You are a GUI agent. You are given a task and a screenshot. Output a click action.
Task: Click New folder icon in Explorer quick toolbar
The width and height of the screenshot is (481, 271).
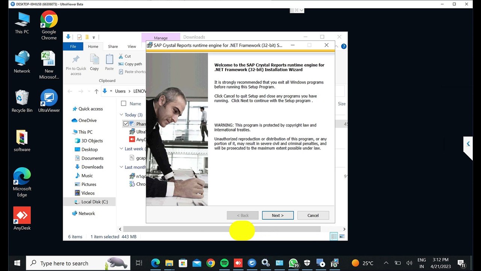[x=87, y=37]
